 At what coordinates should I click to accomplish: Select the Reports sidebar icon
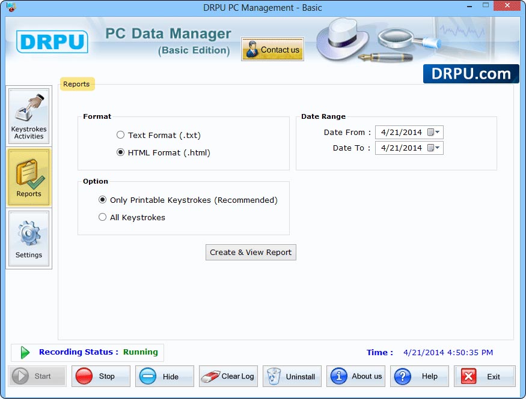[29, 178]
